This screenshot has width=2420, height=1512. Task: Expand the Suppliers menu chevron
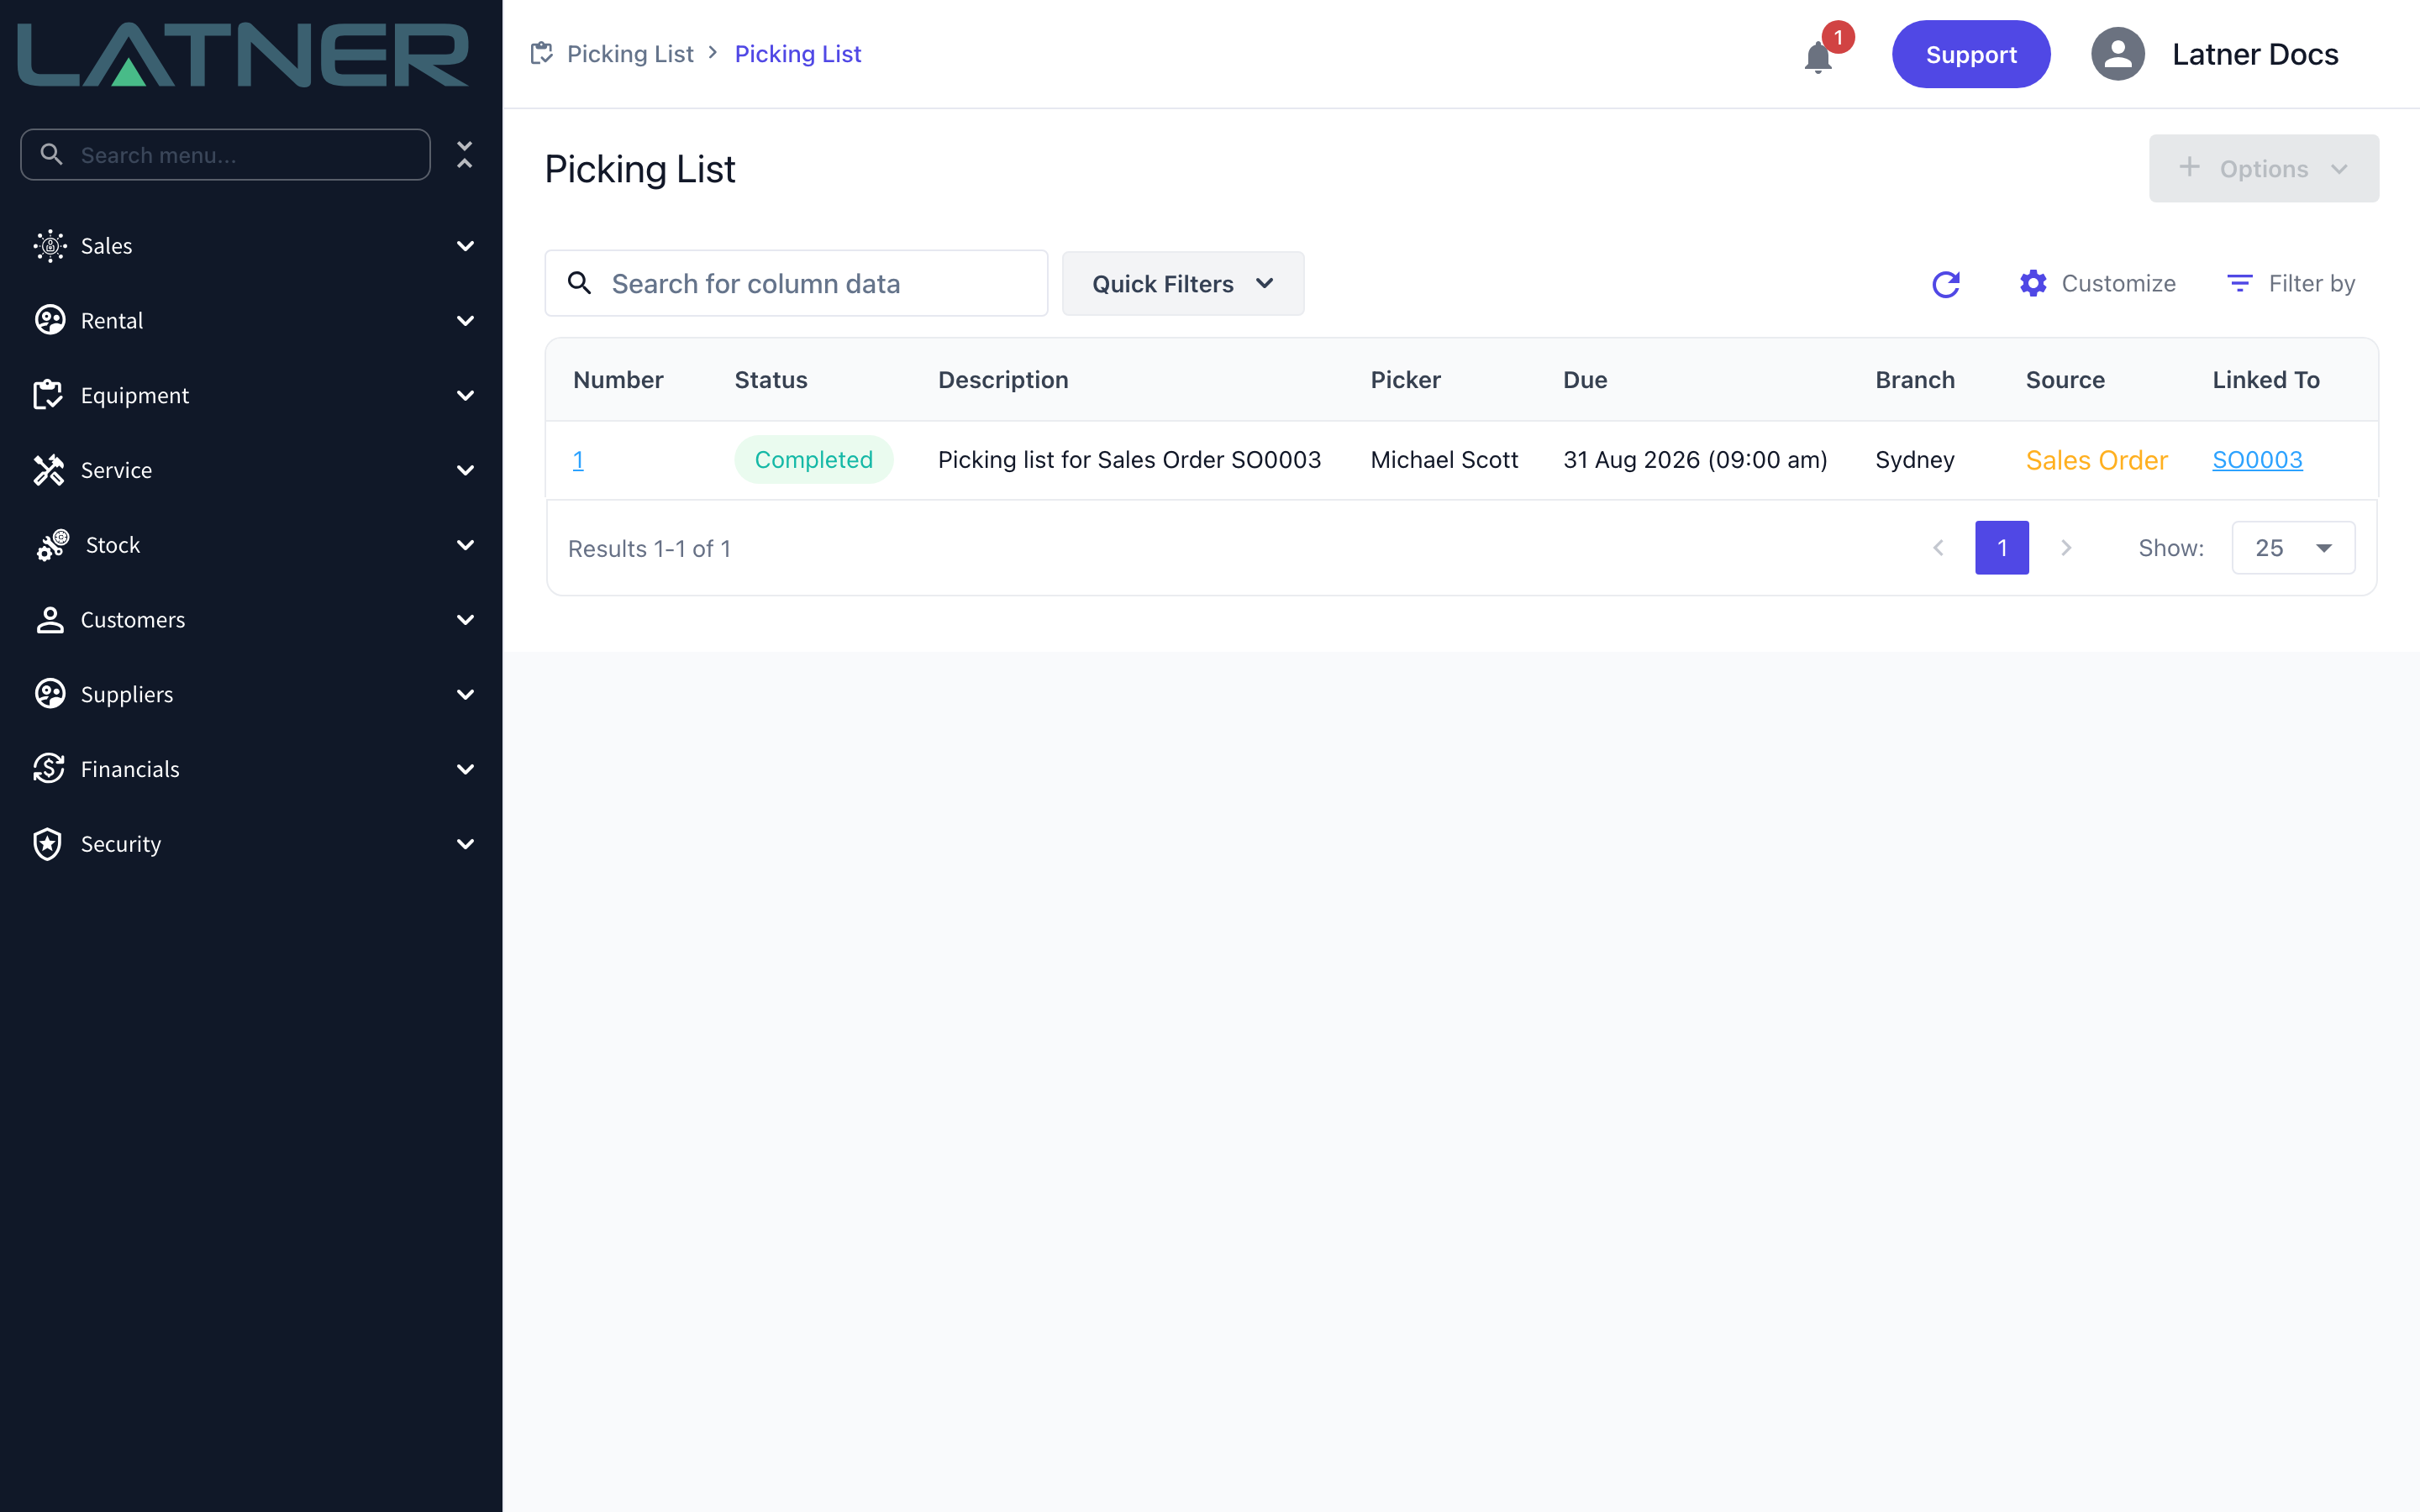[x=465, y=694]
